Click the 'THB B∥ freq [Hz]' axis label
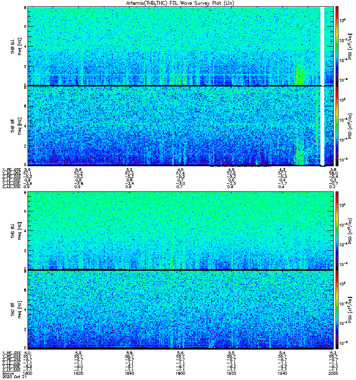 [16, 126]
